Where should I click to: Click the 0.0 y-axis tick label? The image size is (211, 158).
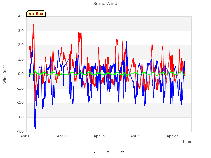(21, 74)
